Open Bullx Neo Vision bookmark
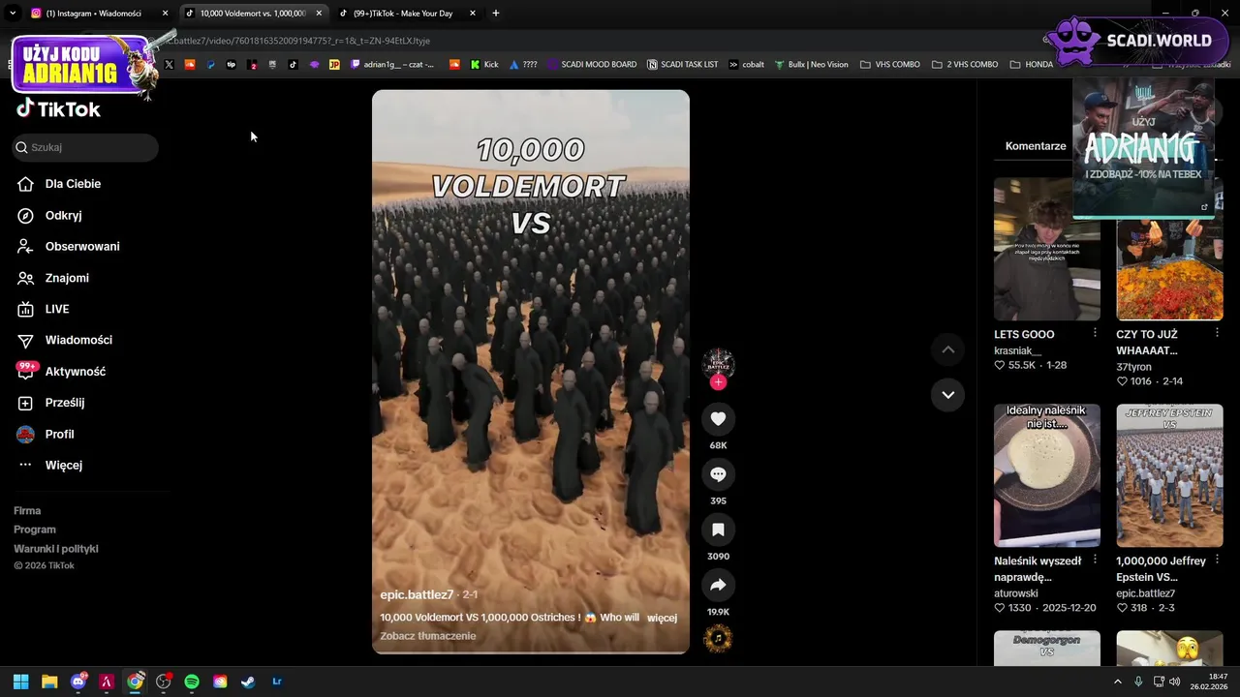Screen dimensions: 1240x697 (x=811, y=65)
